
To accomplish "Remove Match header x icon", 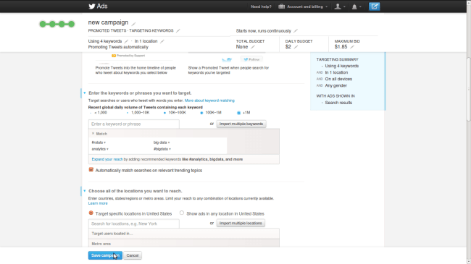I will [93, 134].
